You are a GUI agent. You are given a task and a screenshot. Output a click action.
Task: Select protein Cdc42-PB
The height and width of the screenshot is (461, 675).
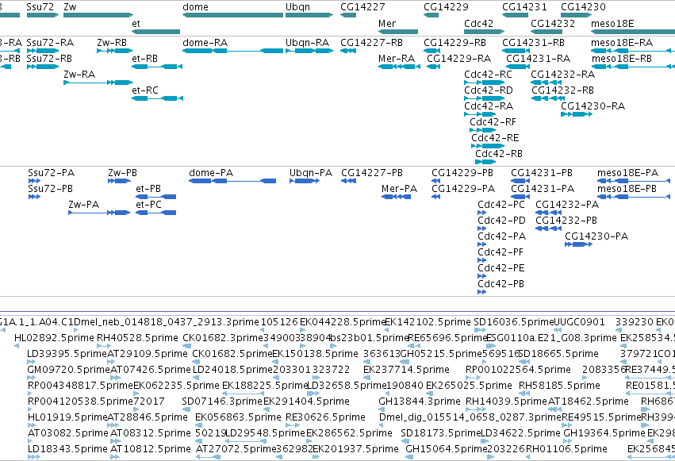tap(481, 292)
